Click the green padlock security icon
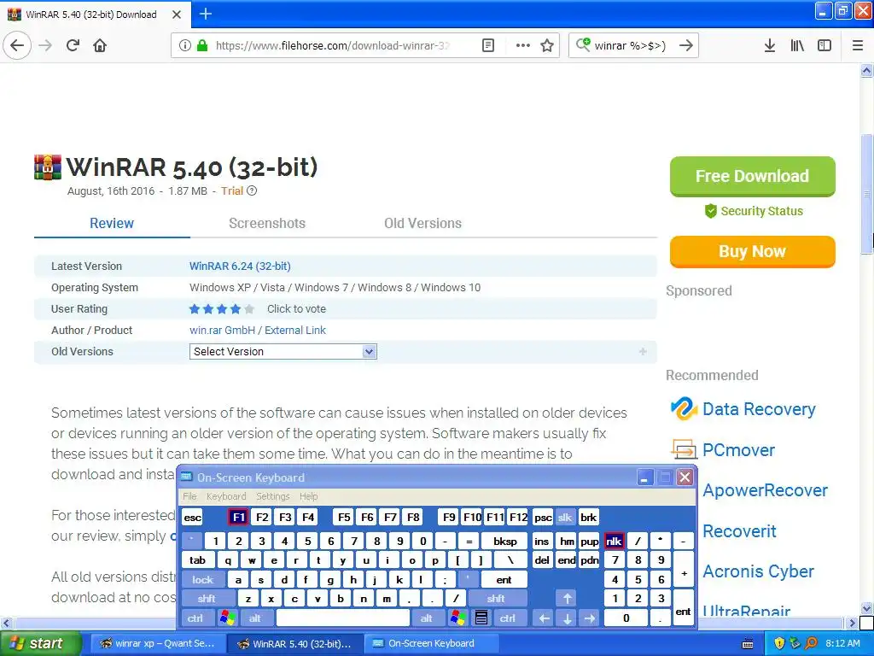The image size is (874, 656). point(202,45)
